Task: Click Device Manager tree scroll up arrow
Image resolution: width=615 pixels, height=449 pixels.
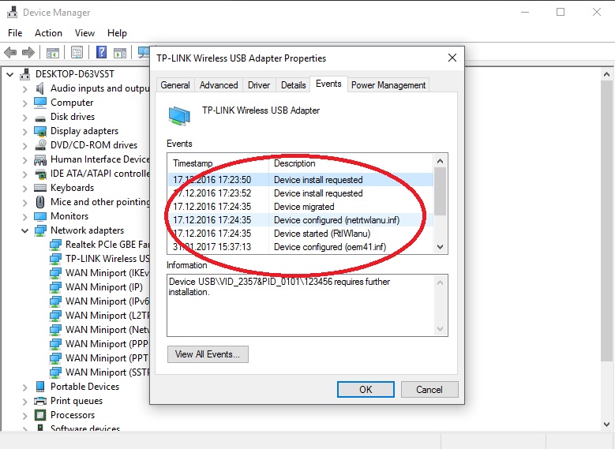Action: coord(606,74)
